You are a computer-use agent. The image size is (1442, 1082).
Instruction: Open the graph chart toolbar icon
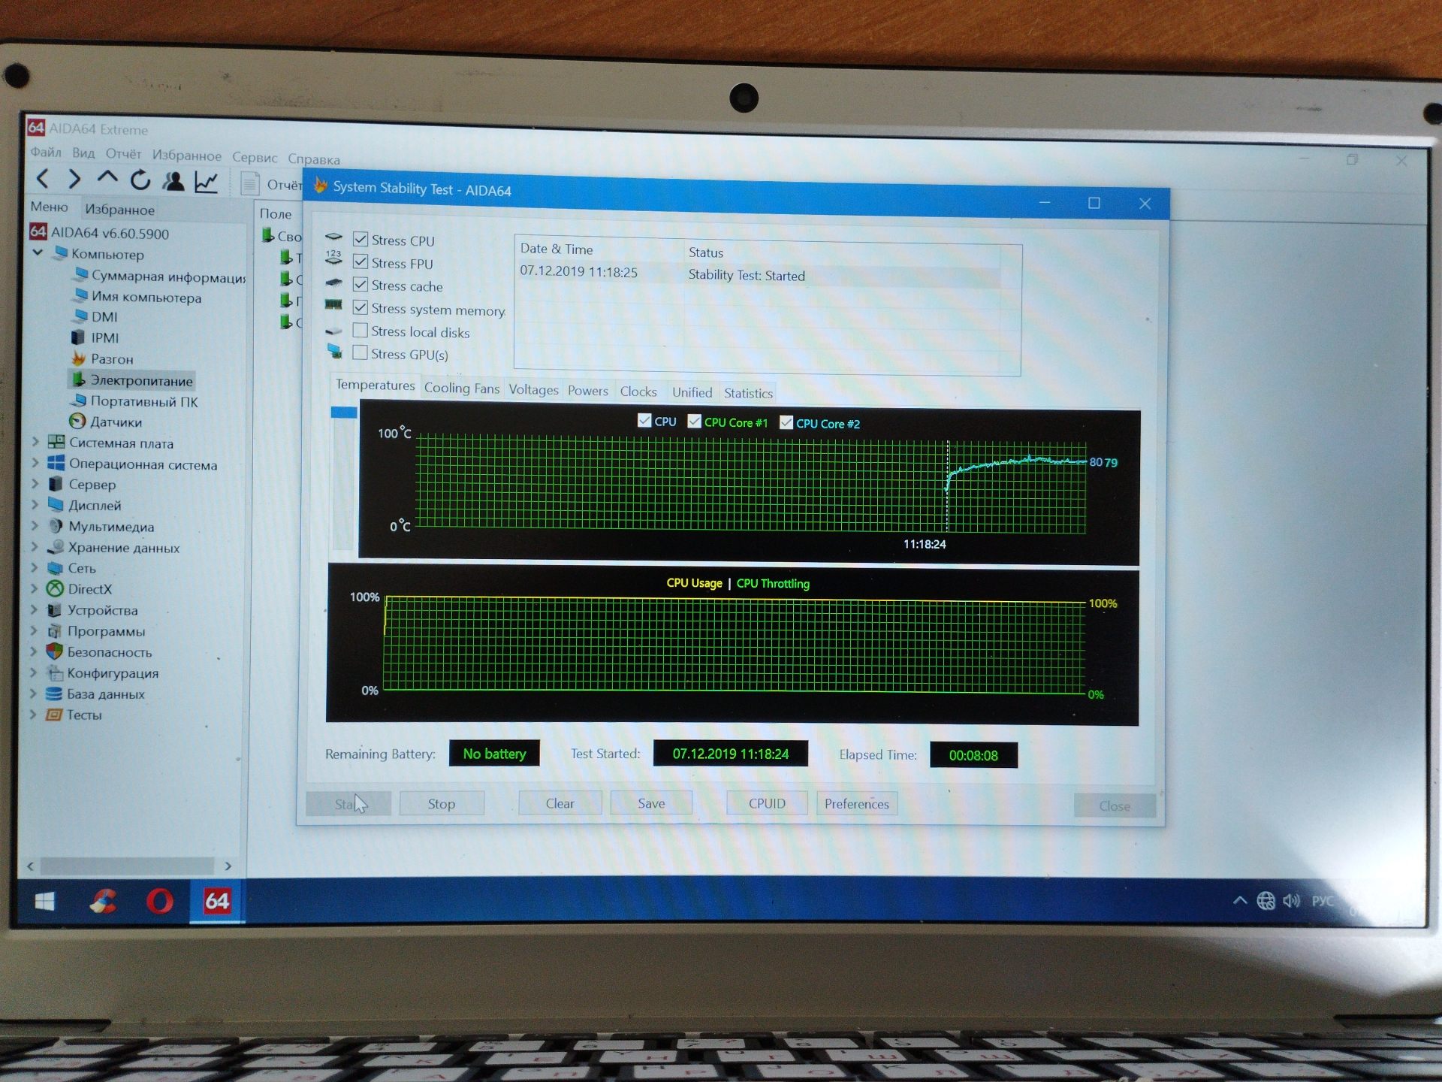206,182
